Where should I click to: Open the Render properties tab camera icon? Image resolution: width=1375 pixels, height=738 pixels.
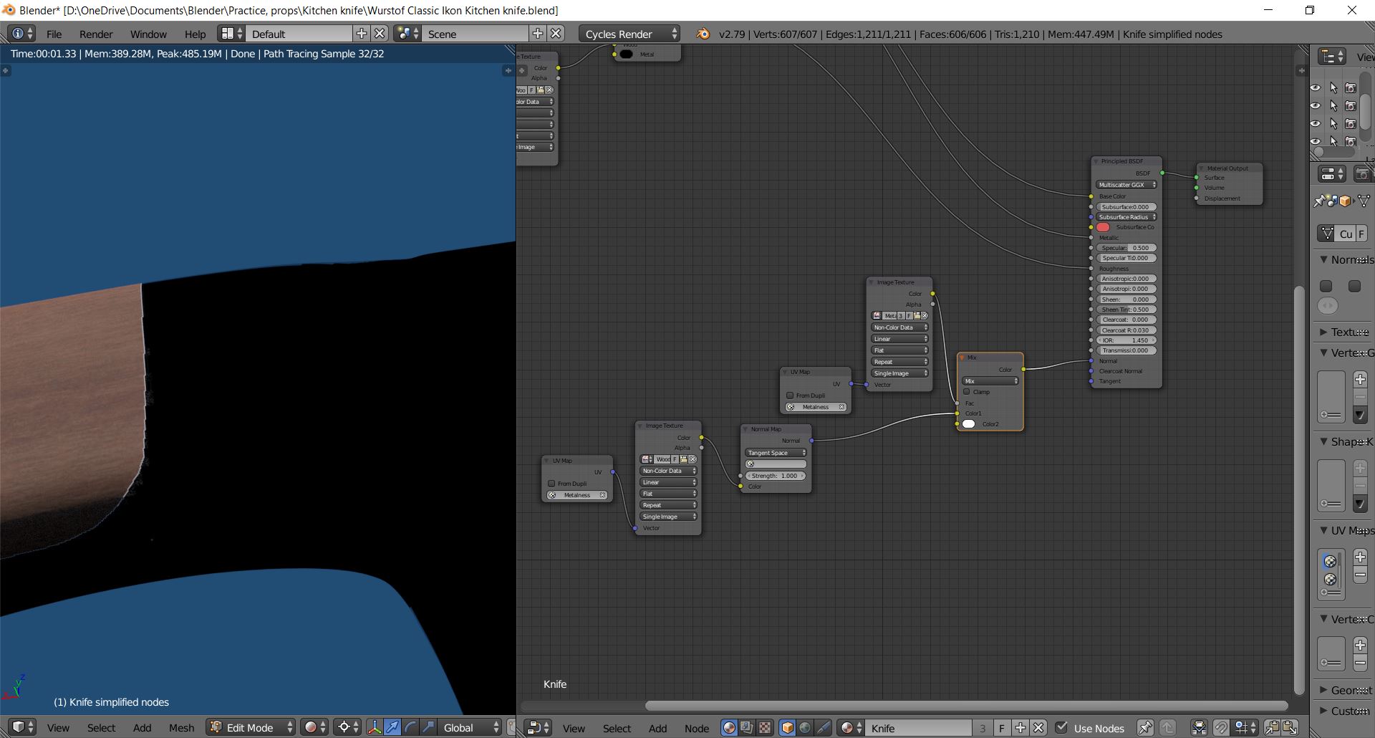[x=1362, y=174]
